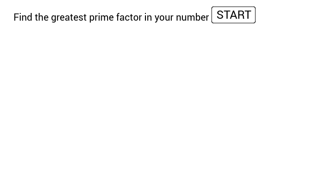Image resolution: width=336 pixels, height=192 pixels.
Task: Choose START to begin factoring
Action: [233, 15]
